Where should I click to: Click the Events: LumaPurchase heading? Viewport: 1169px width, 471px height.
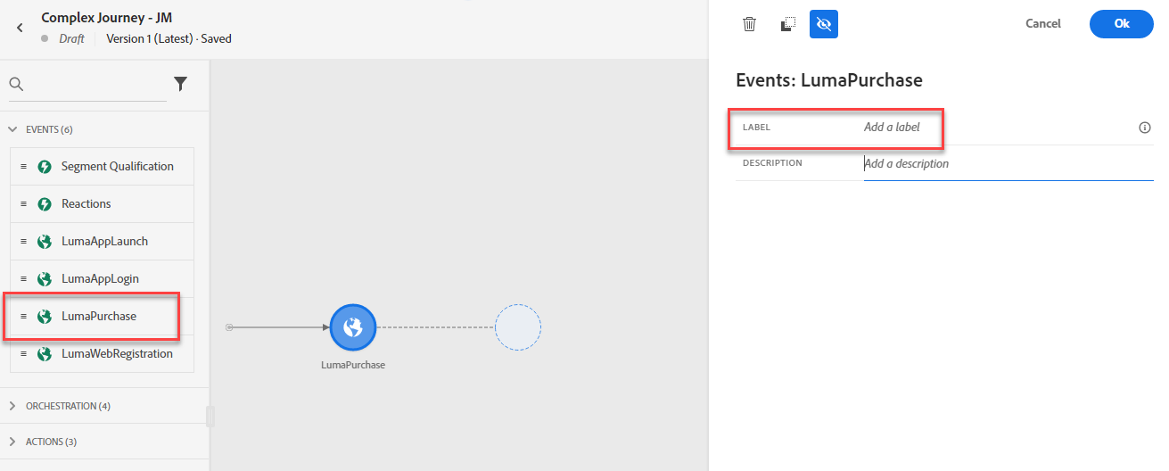(x=829, y=80)
